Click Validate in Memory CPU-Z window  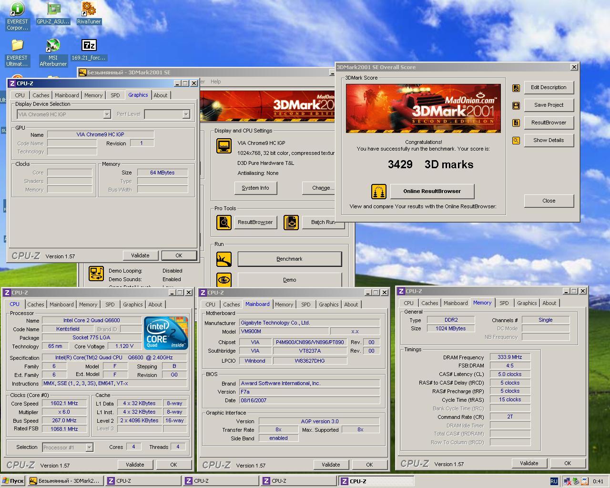tap(529, 464)
